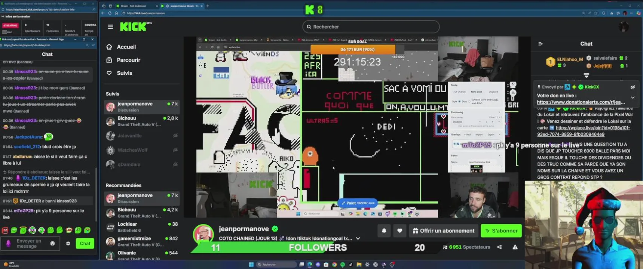Open Bichouu channel with 4,2 k viewers
This screenshot has width=643, height=269.
coord(142,213)
